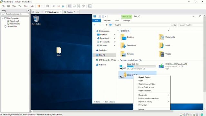Click the Drive Tools contextual tab
This screenshot has height=116, width=206.
(x=126, y=17)
